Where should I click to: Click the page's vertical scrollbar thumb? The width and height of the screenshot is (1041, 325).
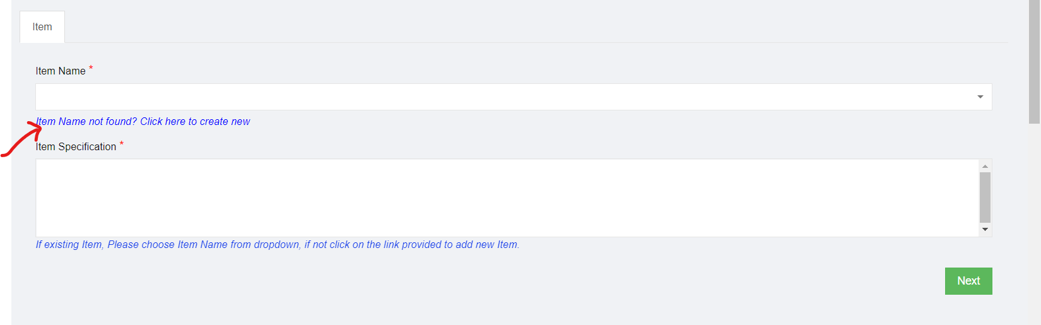1034,62
